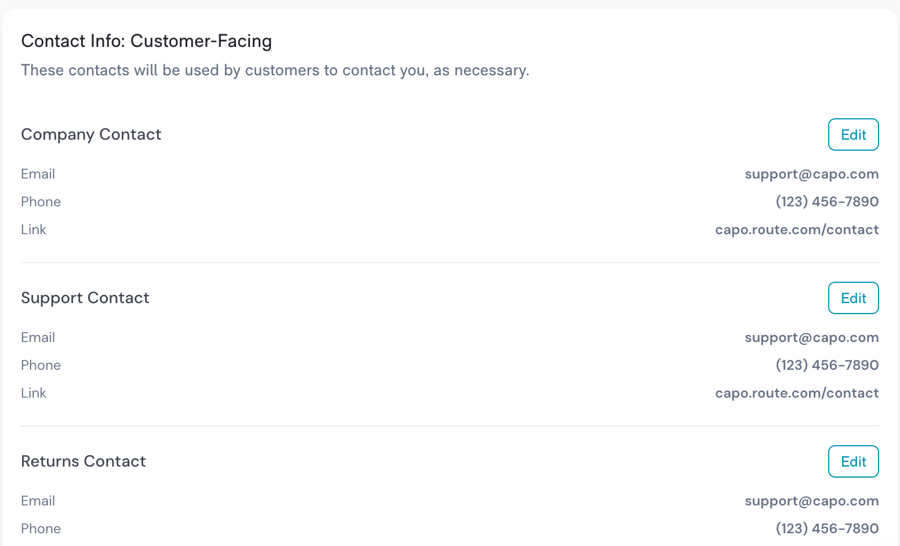Click the Link label under Company Contact
The image size is (900, 546).
tap(34, 230)
